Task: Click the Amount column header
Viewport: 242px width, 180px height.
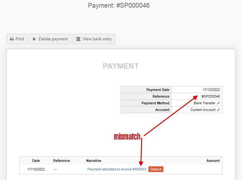Action: click(x=213, y=161)
